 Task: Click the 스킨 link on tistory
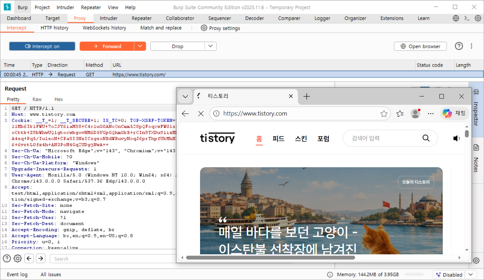point(301,138)
